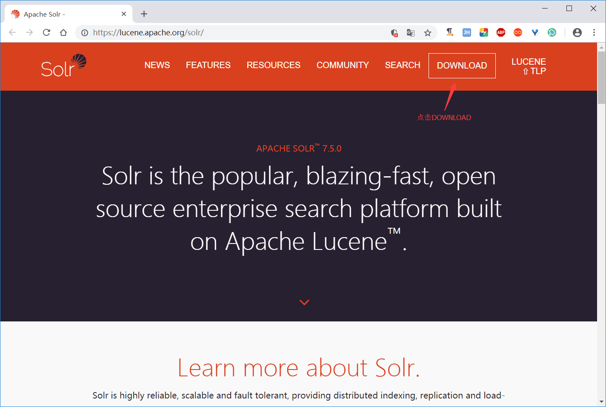Focus the browser address bar
606x407 pixels.
click(213, 32)
